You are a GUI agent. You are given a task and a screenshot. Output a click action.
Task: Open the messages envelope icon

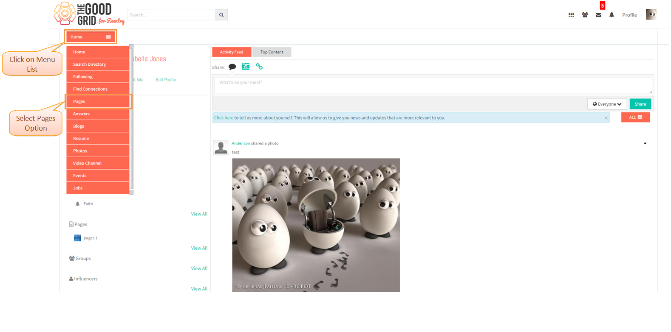[x=598, y=15]
